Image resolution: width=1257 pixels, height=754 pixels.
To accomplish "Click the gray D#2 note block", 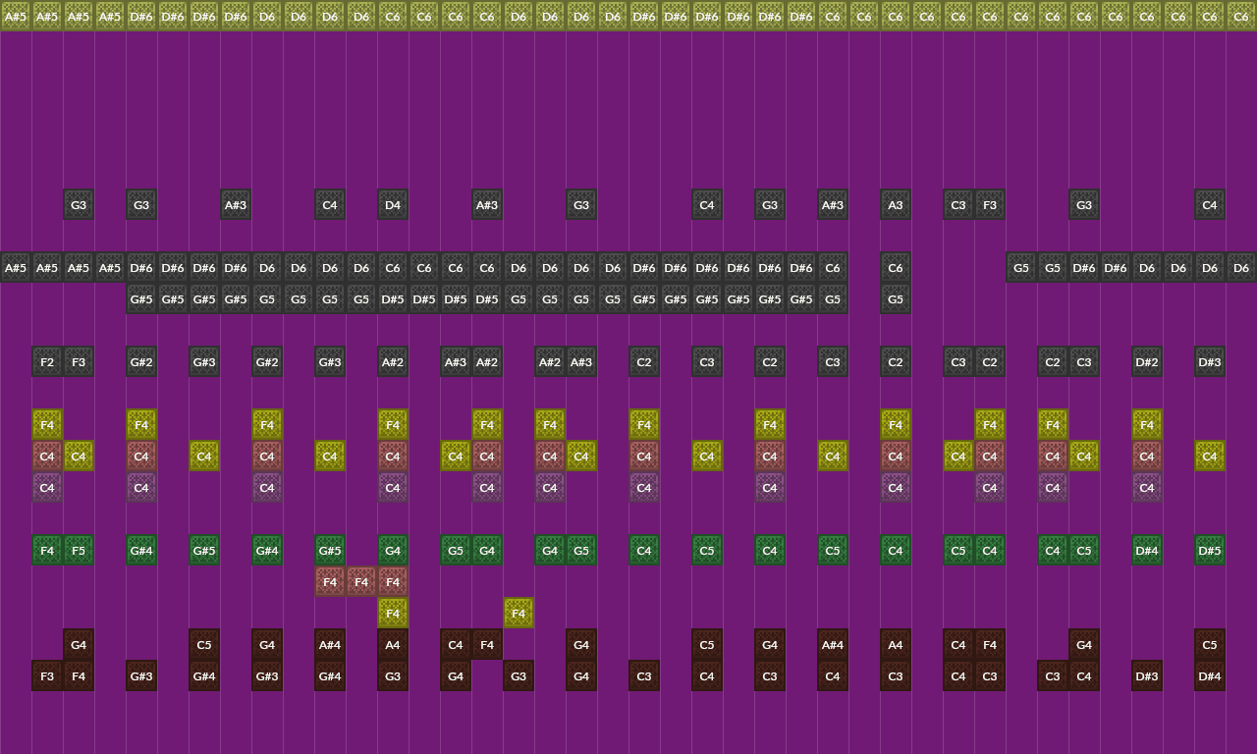I will pyautogui.click(x=1147, y=362).
